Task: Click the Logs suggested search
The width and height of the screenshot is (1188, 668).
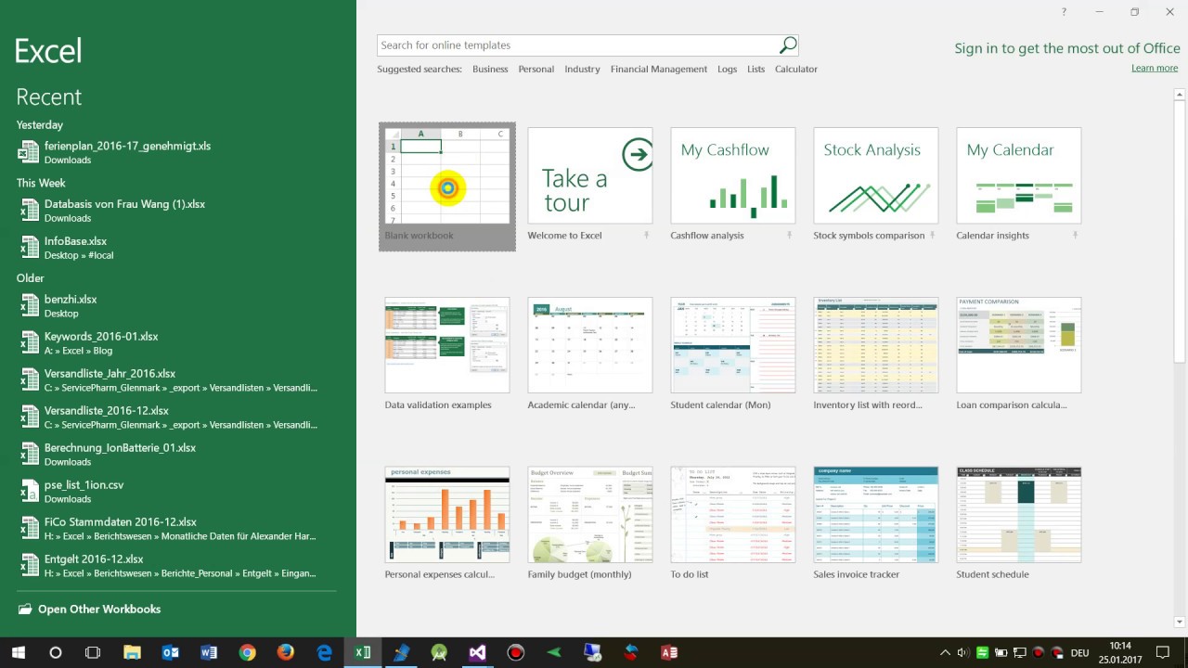Action: (727, 70)
